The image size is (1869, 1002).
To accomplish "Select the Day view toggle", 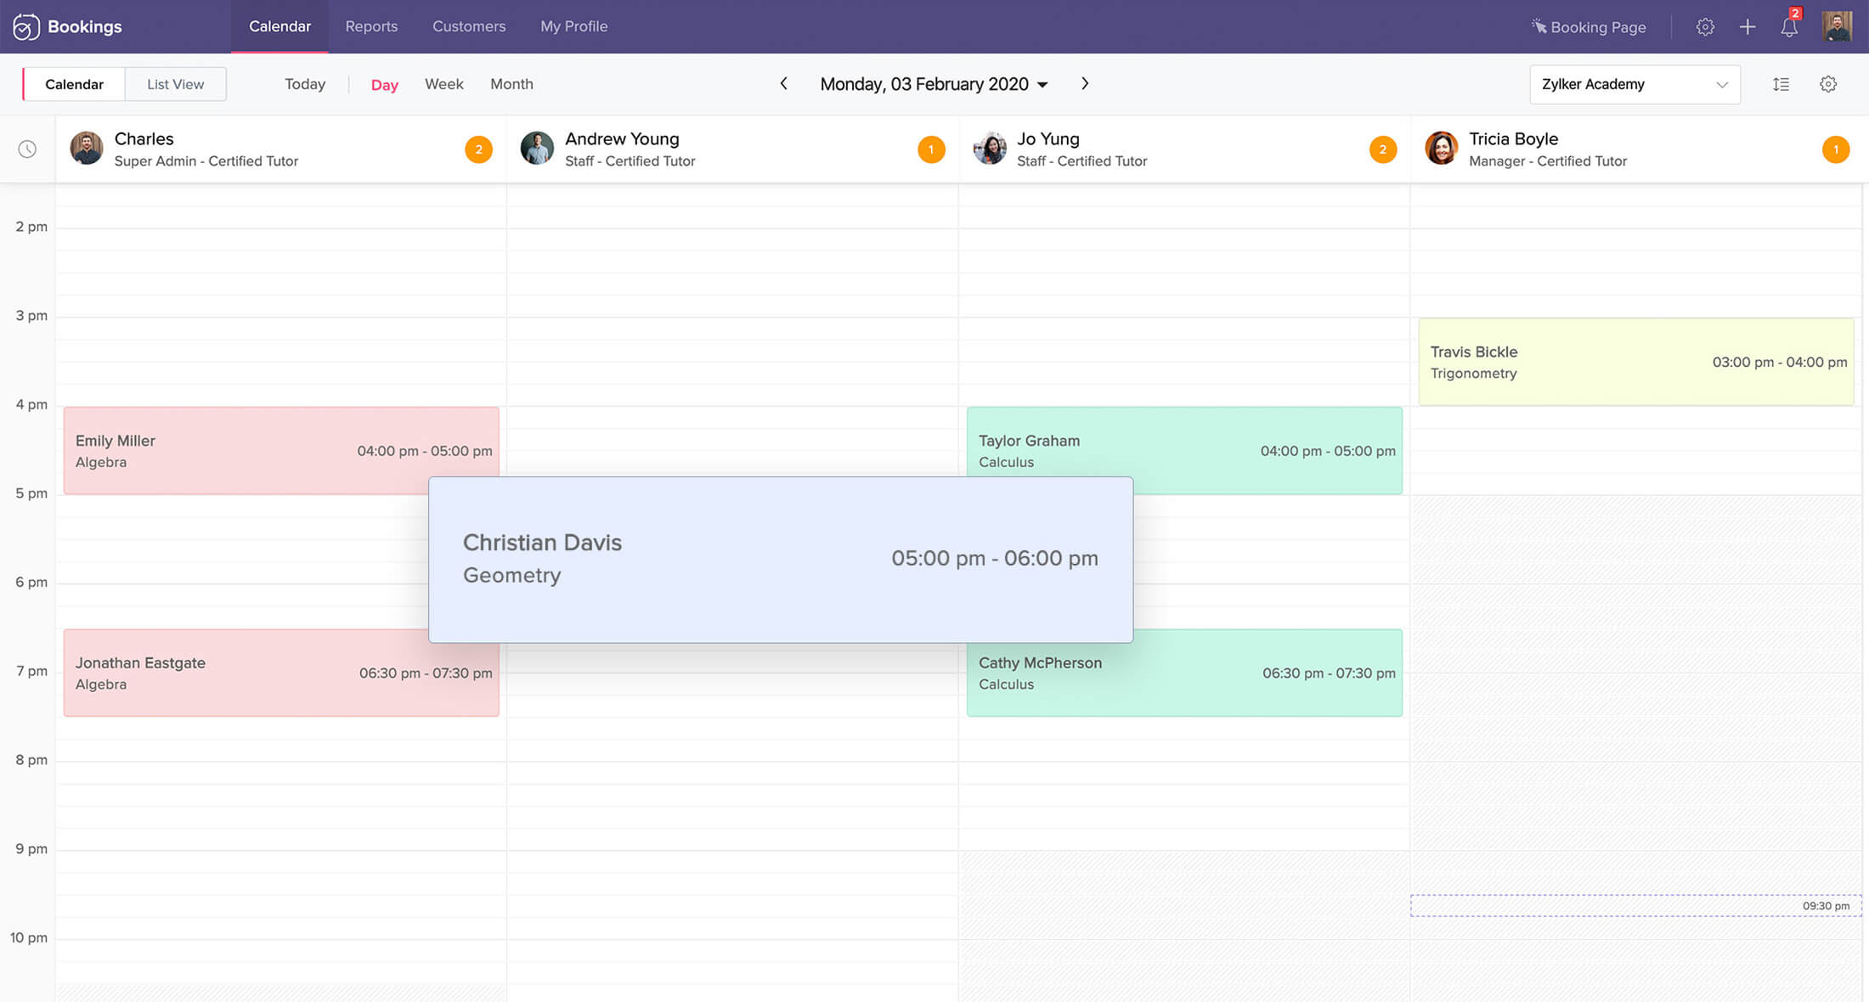I will point(385,84).
